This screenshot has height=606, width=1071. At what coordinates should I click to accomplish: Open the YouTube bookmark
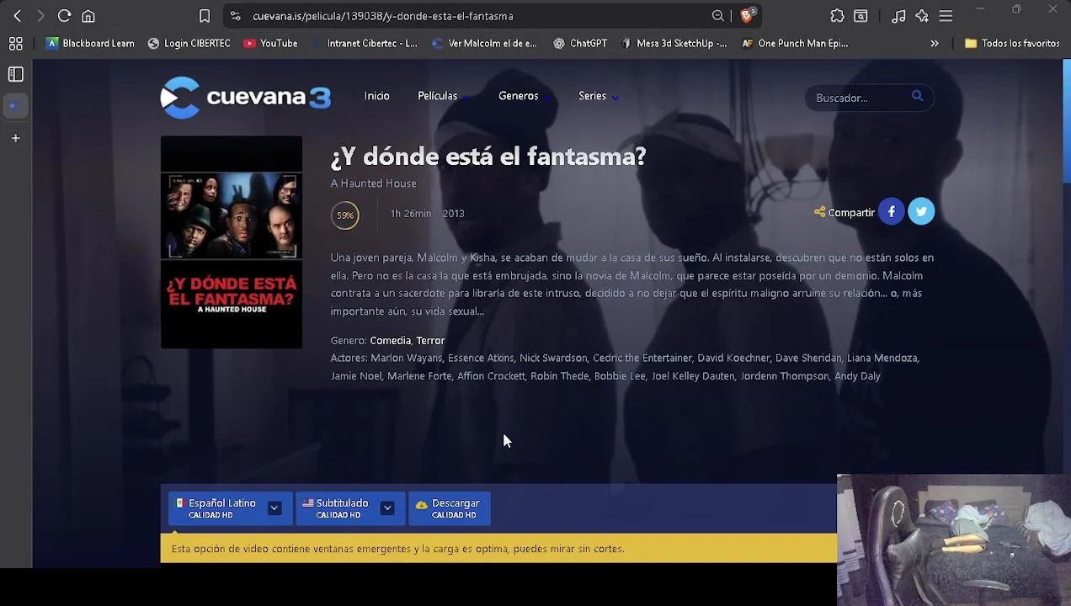pyautogui.click(x=270, y=44)
